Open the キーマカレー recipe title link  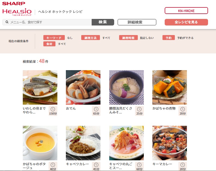162,164
